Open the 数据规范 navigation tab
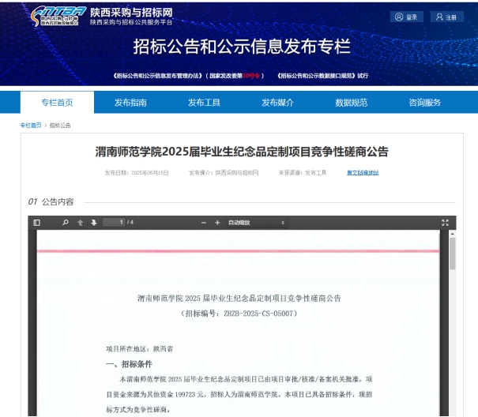This screenshot has width=478, height=417. (351, 103)
